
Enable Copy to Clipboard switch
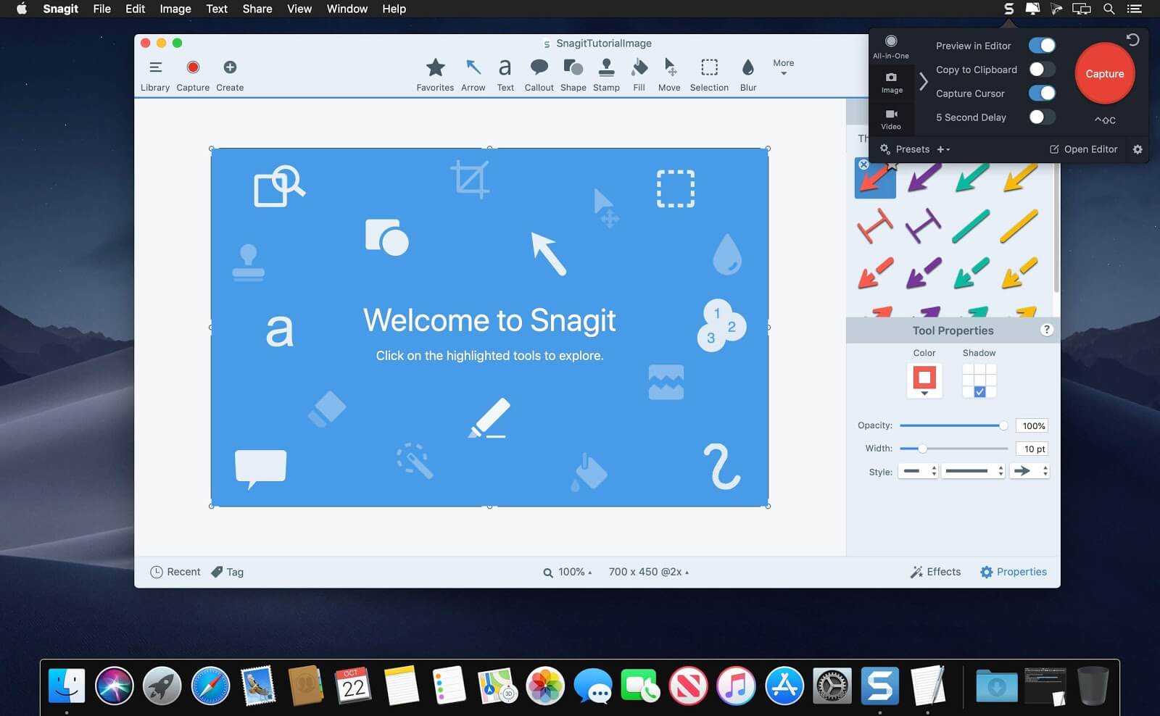tap(1042, 70)
